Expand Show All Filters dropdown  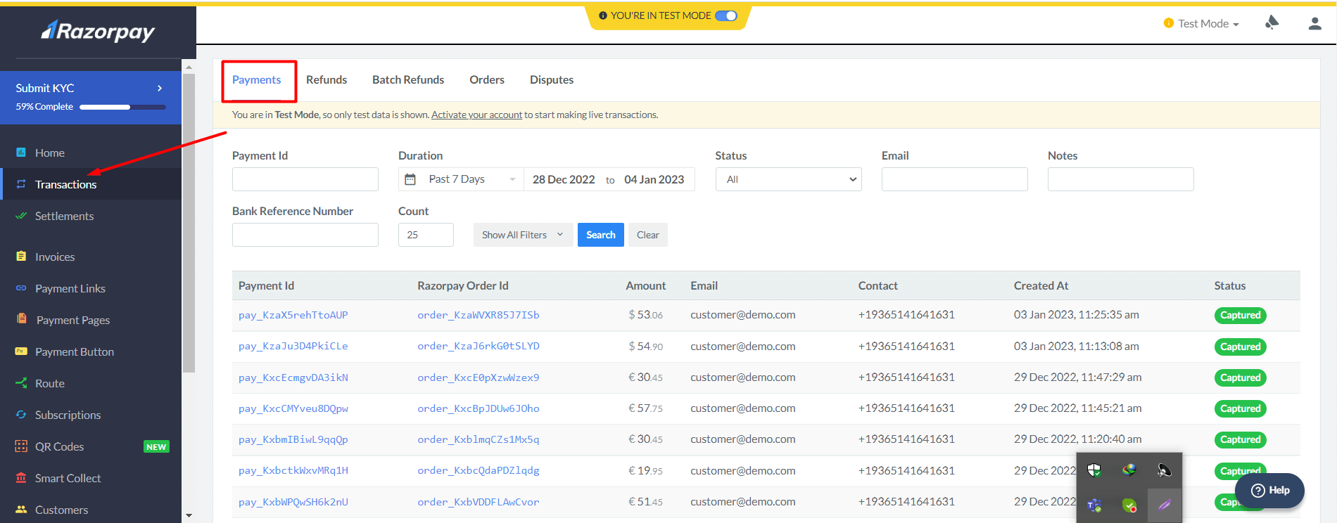[522, 235]
